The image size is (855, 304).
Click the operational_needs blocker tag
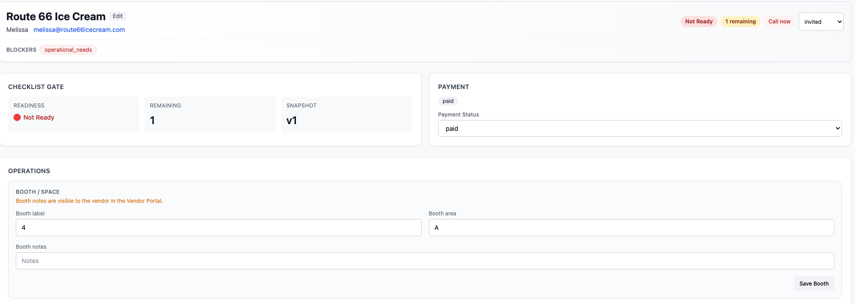point(68,50)
